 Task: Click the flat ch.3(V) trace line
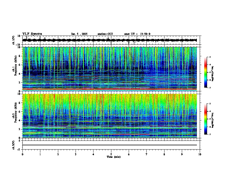[110, 145]
